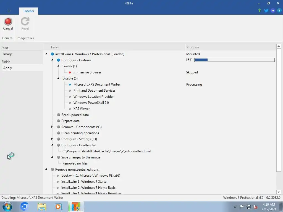Image resolution: width=283 pixels, height=212 pixels.
Task: Click the grey dot beside Prepare data
Action: (x=59, y=121)
